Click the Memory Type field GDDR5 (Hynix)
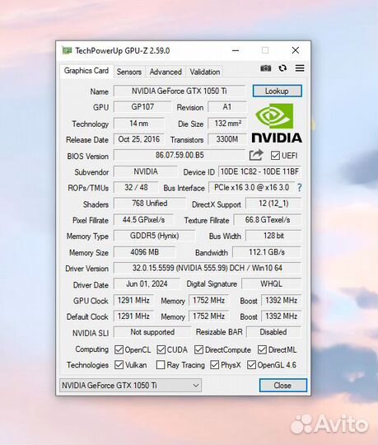The image size is (378, 445). tap(154, 236)
